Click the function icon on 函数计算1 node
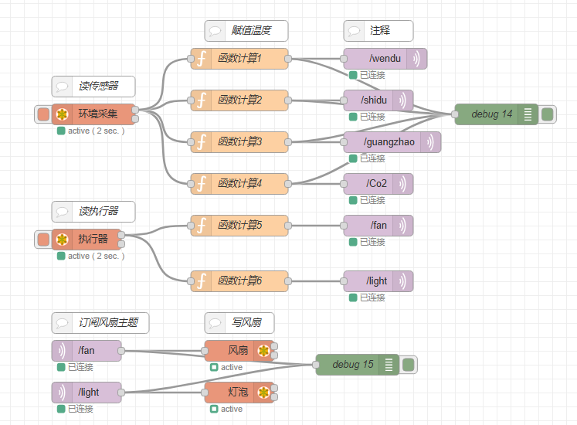Screen dimensions: 577x425 pos(201,58)
